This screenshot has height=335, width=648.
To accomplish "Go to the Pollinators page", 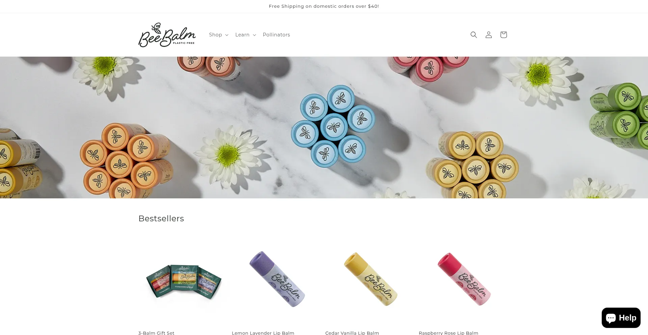I will tap(276, 35).
